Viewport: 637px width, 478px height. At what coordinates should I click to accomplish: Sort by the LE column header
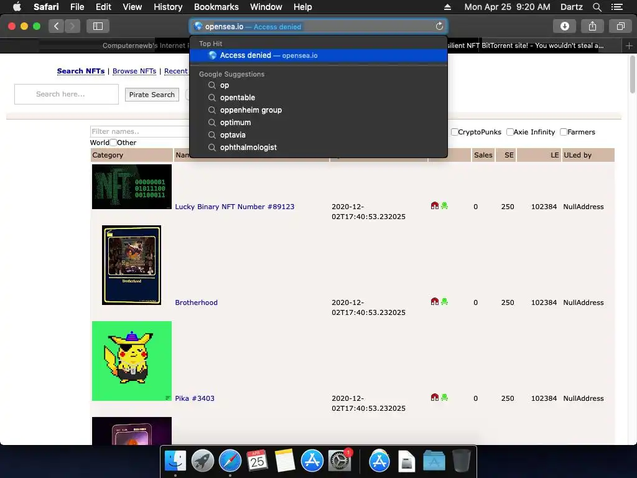point(539,155)
